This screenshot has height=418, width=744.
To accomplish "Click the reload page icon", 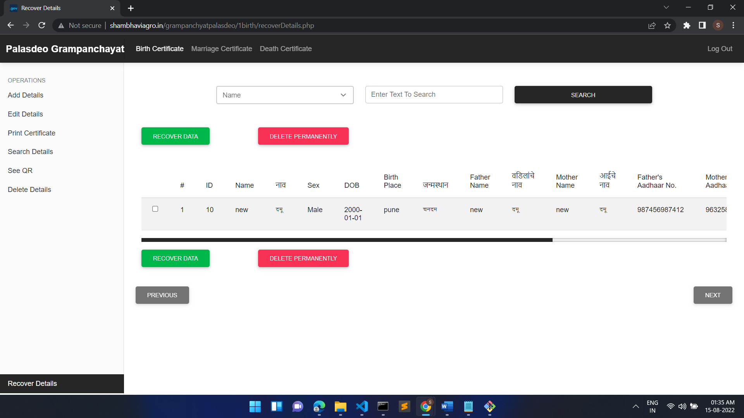I will (41, 25).
